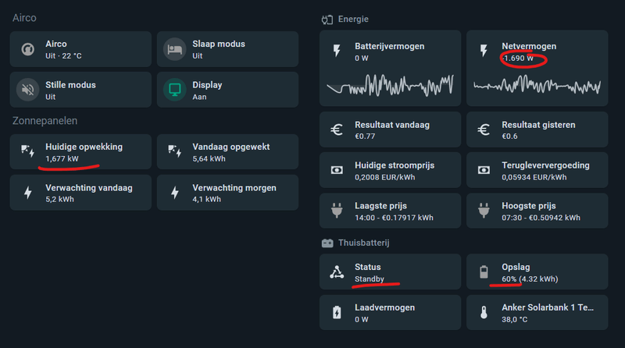Click the Uit · 22 °C Airco state

click(x=63, y=55)
